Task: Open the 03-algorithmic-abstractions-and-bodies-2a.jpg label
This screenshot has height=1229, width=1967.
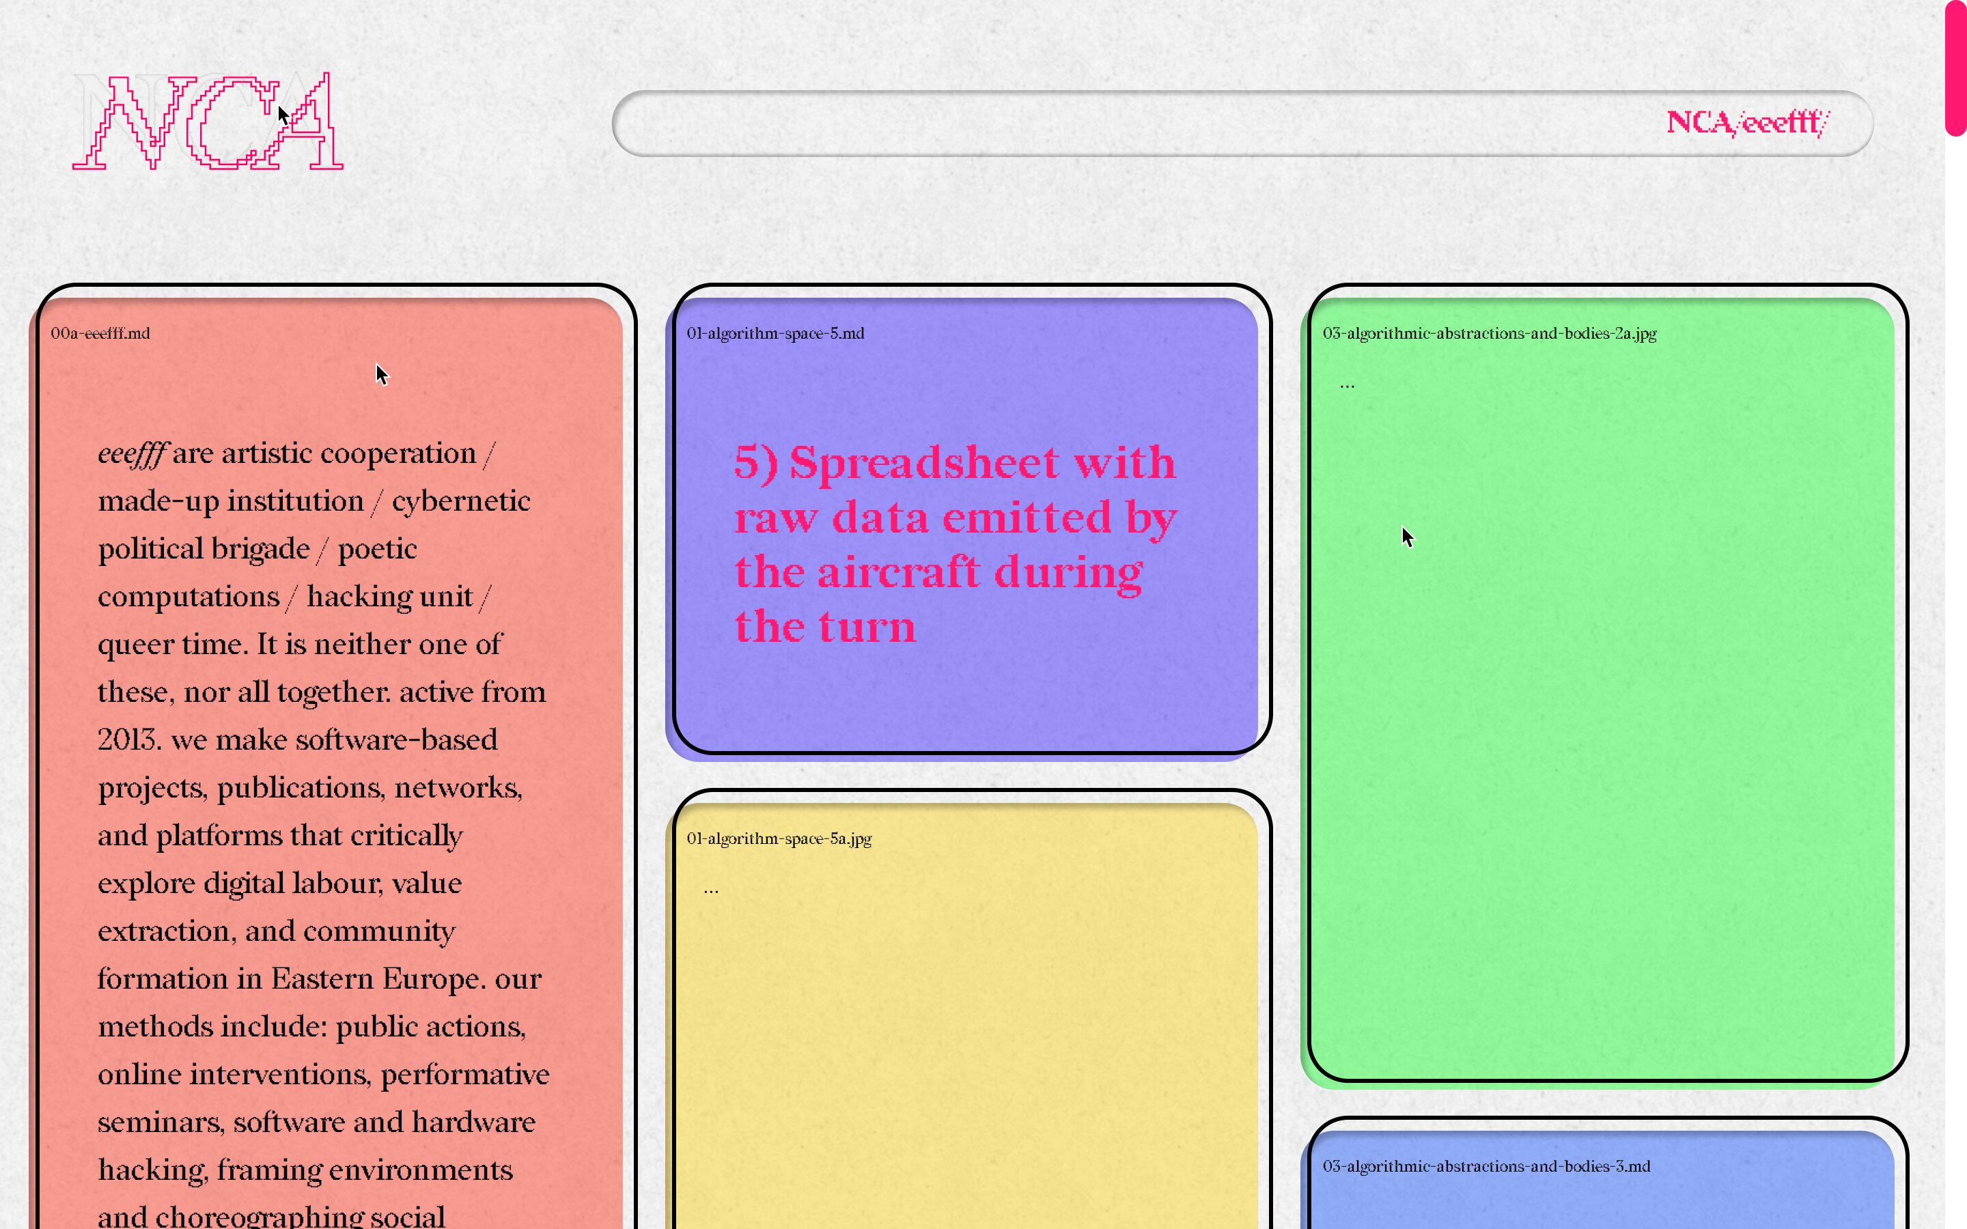Action: click(x=1489, y=333)
